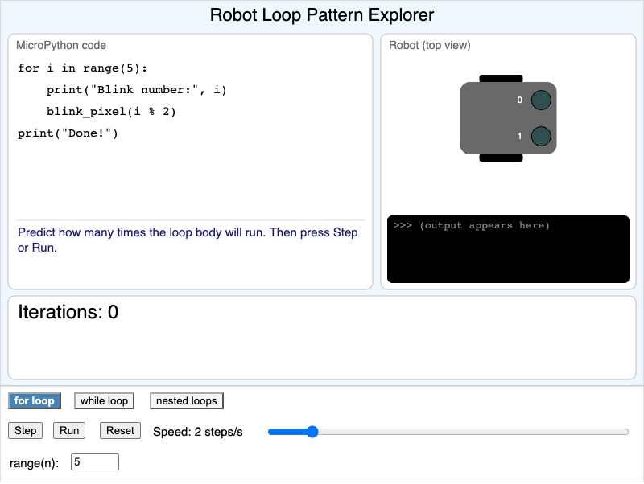Click the robot's top wheel
Viewport: 644px width, 484px height.
point(501,78)
